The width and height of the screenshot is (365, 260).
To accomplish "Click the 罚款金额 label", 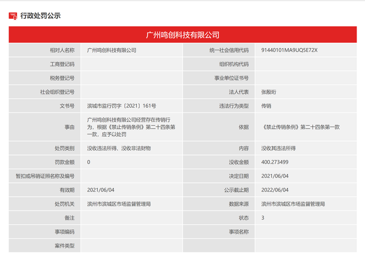I will click(64, 162).
